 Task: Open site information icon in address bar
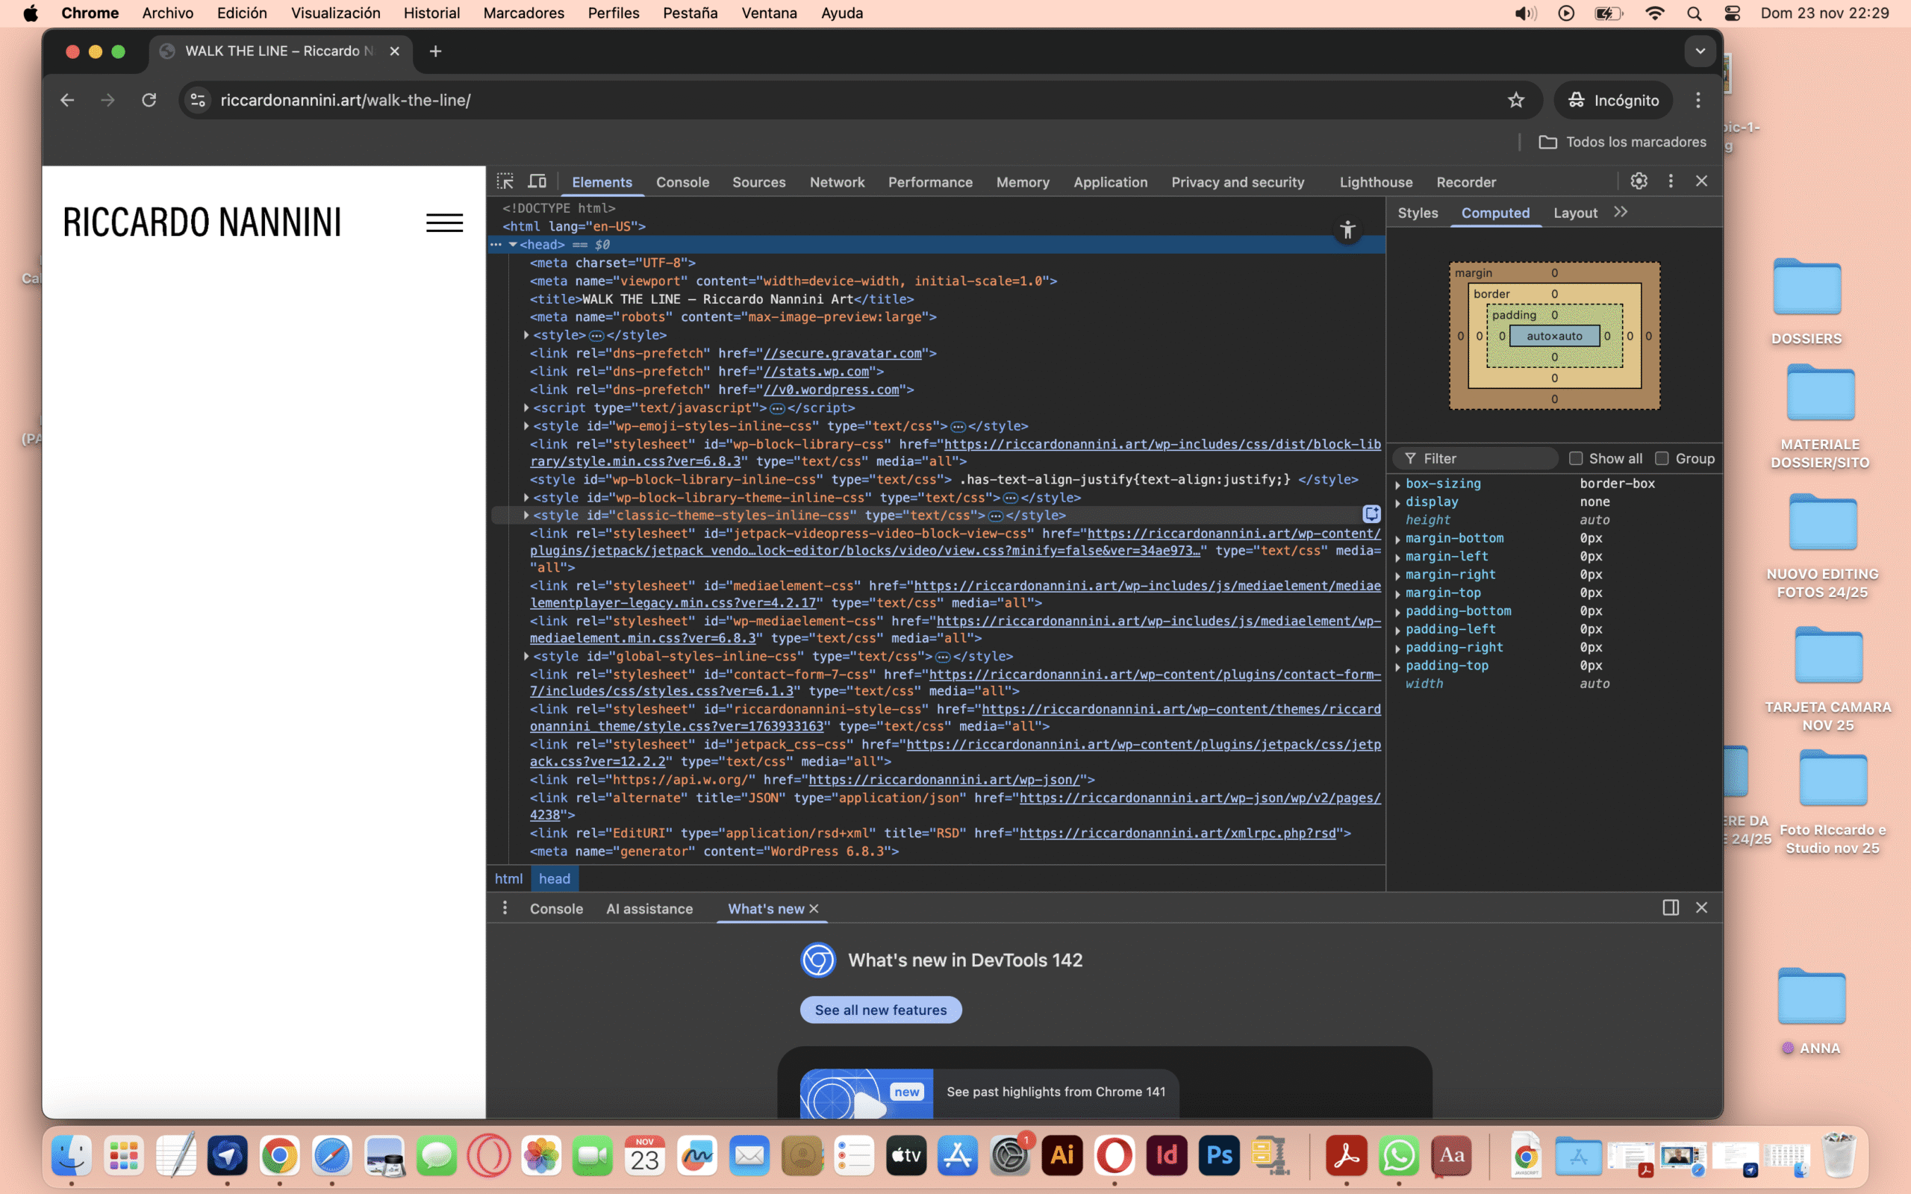(199, 100)
